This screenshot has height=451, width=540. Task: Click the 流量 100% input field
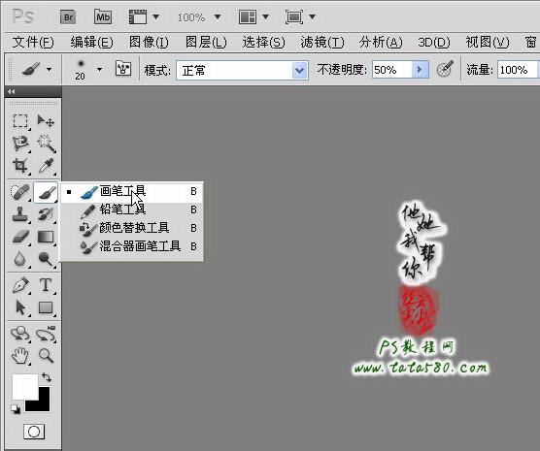(519, 70)
